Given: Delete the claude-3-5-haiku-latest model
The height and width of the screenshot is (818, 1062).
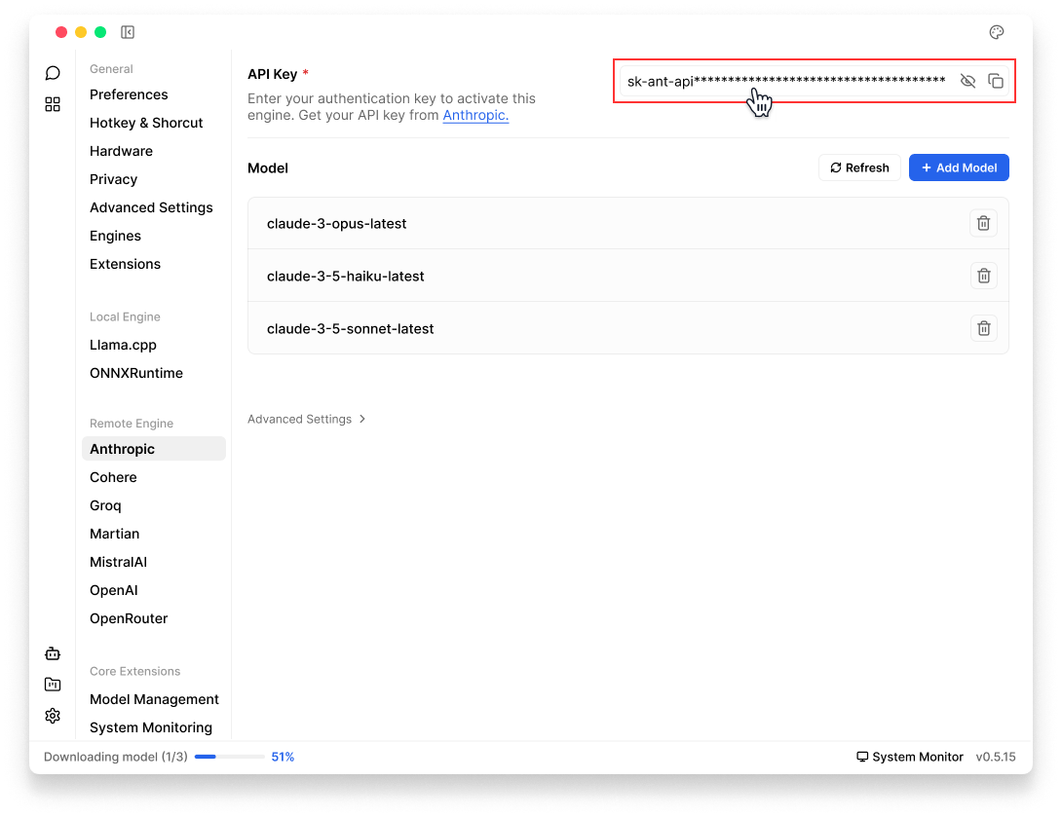Looking at the screenshot, I should click(983, 276).
